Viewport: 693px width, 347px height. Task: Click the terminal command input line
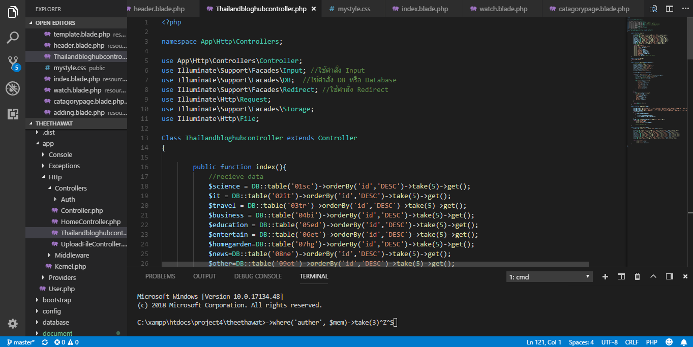tap(266, 322)
